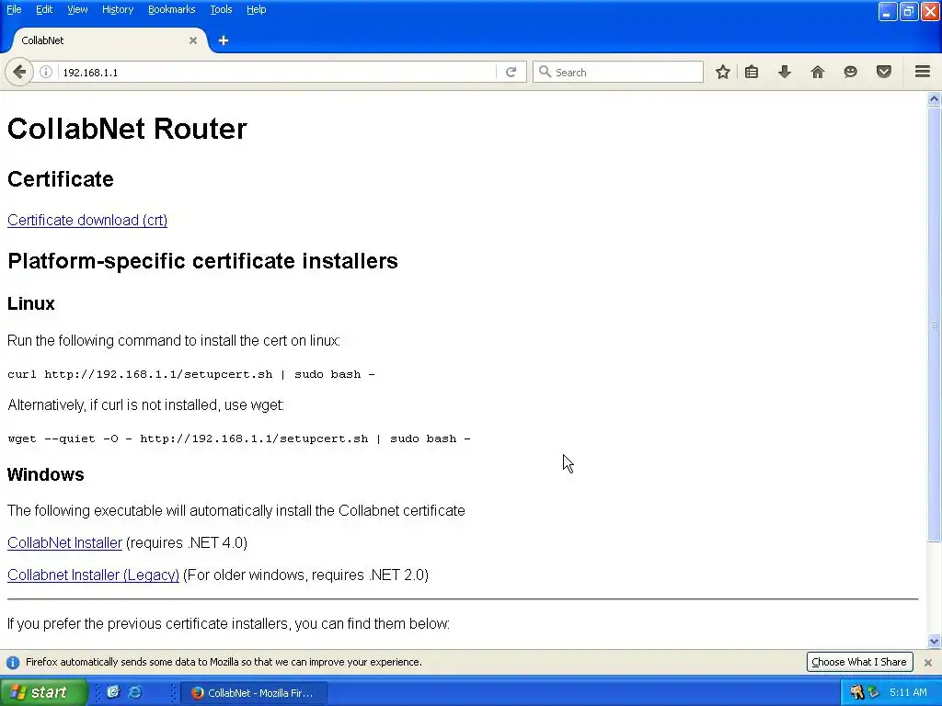942x706 pixels.
Task: Open the Help menu
Action: [x=257, y=9]
